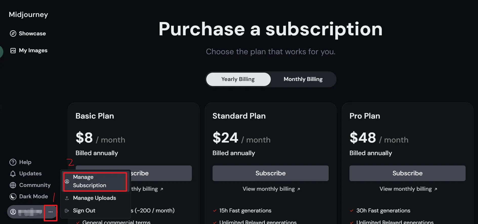Click the Manage Uploads upload icon
The image size is (478, 224).
(x=67, y=198)
